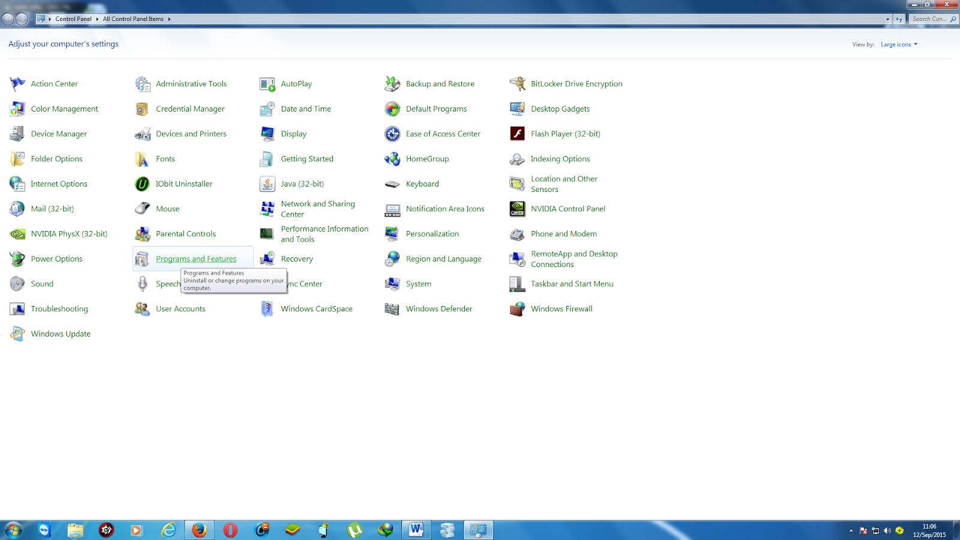Click the Devices and Printers icon
The height and width of the screenshot is (540, 960).
[x=142, y=134]
